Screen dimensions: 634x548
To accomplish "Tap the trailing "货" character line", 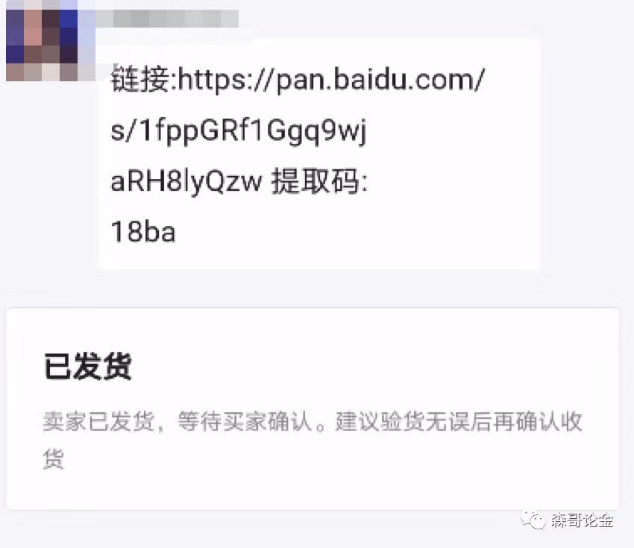I will point(54,459).
